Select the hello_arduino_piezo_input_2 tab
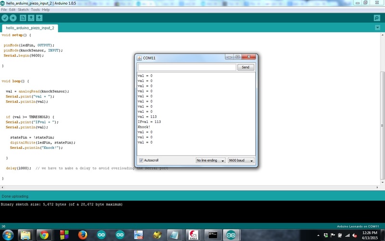 [30, 28]
